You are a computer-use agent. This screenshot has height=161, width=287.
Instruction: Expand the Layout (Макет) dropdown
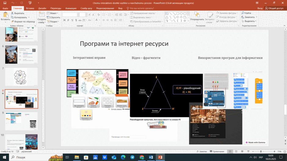coord(53,13)
